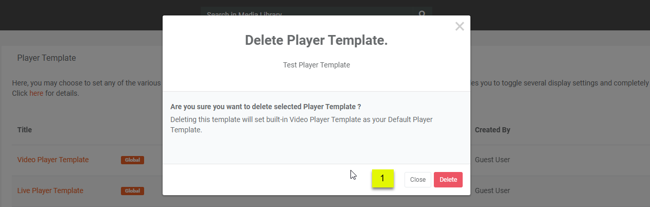Screen dimensions: 650x207
Task: Click the yellow number 1 marker
Action: click(382, 178)
